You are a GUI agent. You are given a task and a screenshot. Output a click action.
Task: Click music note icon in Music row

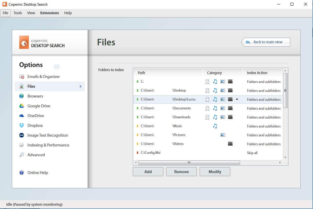coord(215,126)
